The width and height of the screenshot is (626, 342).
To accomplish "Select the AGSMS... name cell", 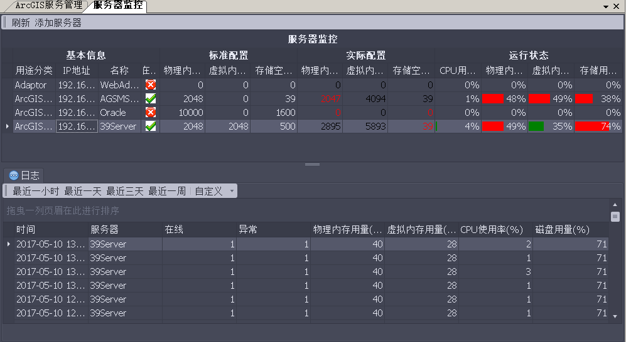I will 119,98.
